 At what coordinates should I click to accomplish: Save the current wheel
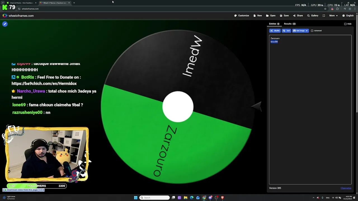(x=284, y=16)
